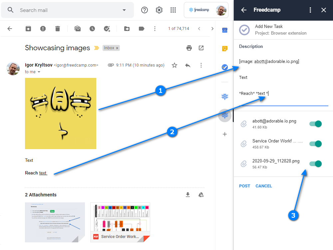Switch off 2020-09-29_112828.png attachment toggle

tap(315, 163)
